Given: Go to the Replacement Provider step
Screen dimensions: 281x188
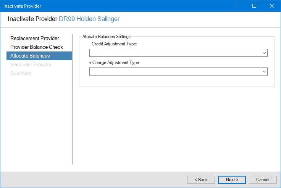Looking at the screenshot, I should [35, 38].
